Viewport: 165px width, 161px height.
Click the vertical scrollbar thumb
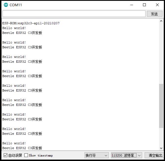(161, 106)
